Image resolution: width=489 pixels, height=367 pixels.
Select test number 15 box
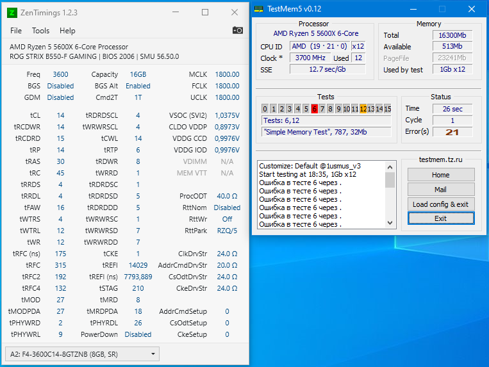[388, 109]
